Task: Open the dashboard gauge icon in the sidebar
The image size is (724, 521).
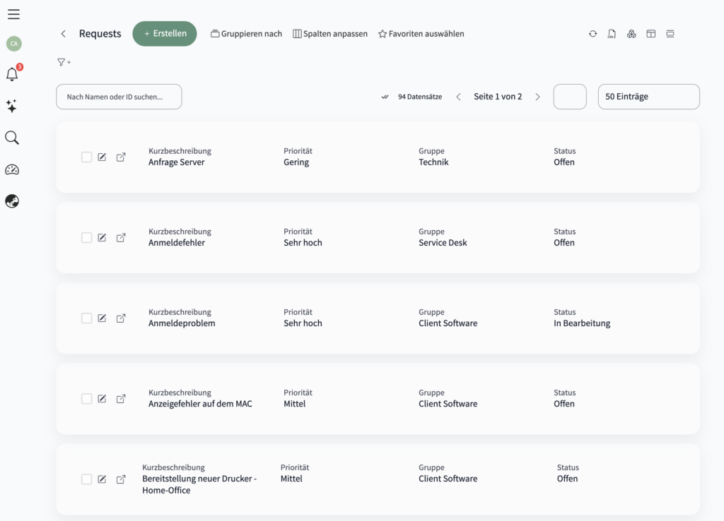Action: 12,169
